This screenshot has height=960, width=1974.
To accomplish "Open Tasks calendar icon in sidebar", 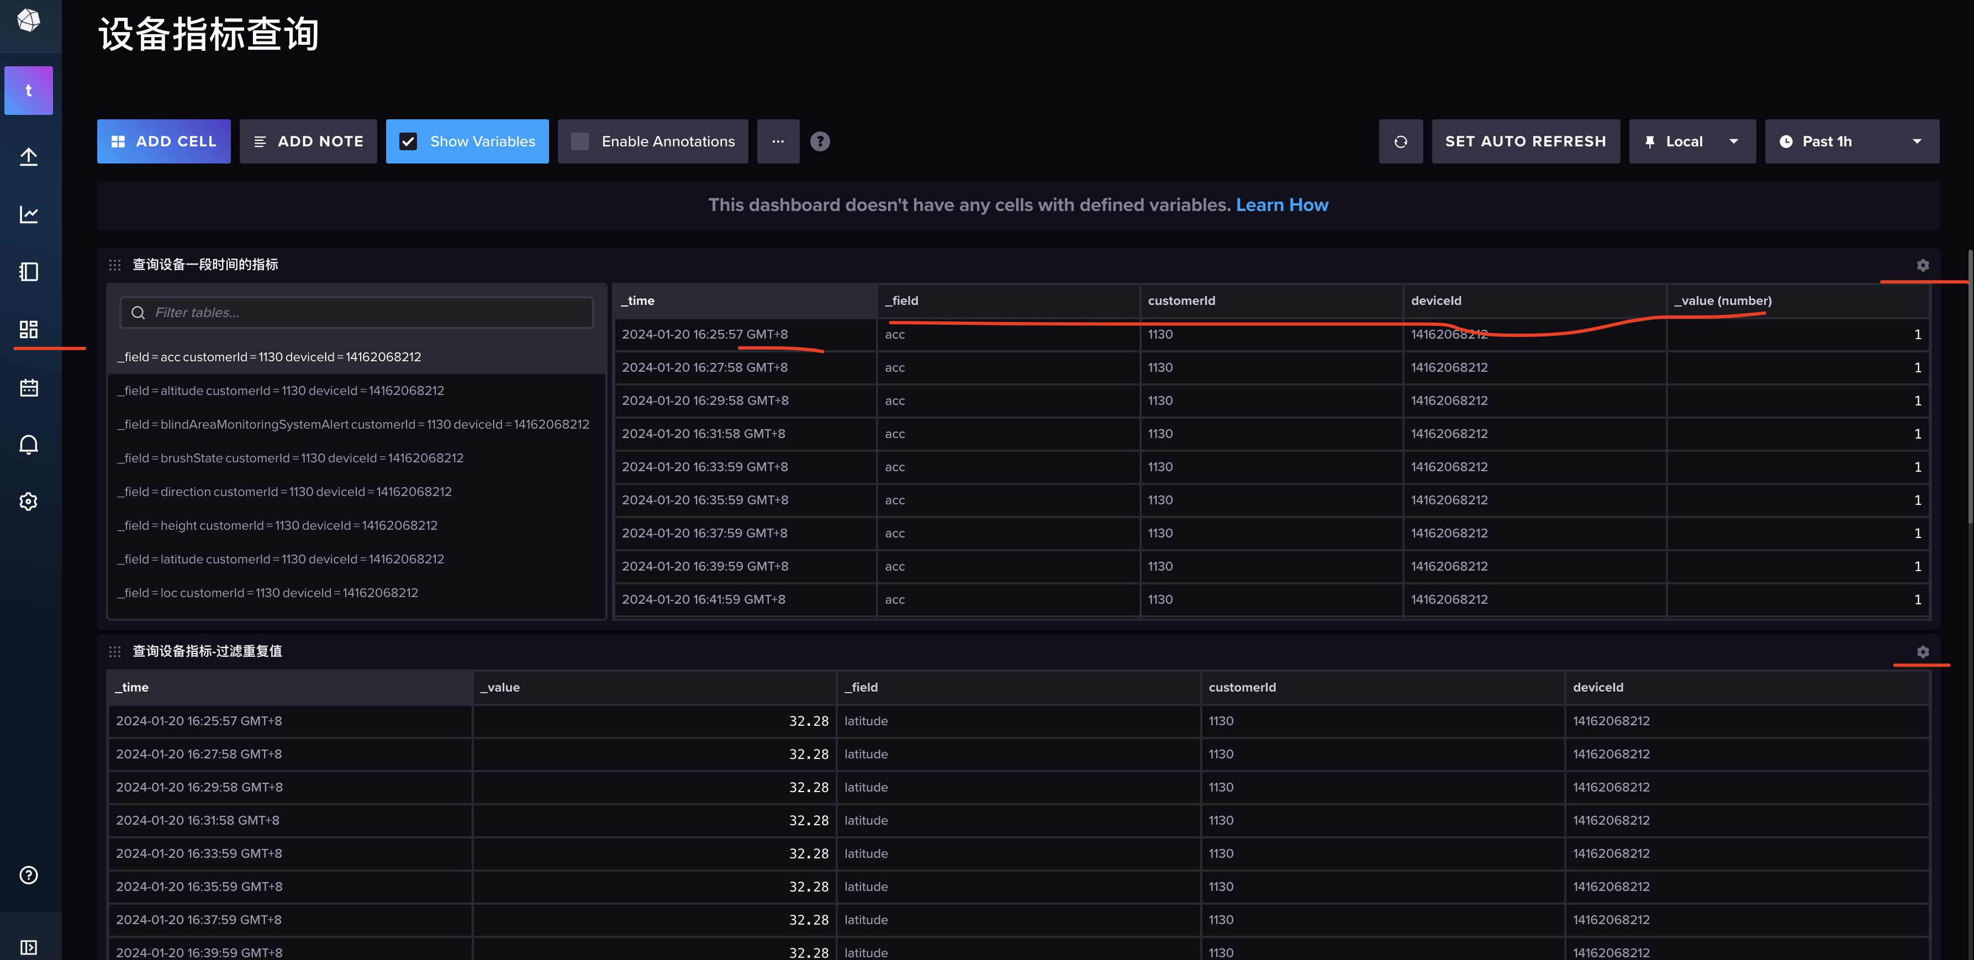I will click(x=28, y=388).
